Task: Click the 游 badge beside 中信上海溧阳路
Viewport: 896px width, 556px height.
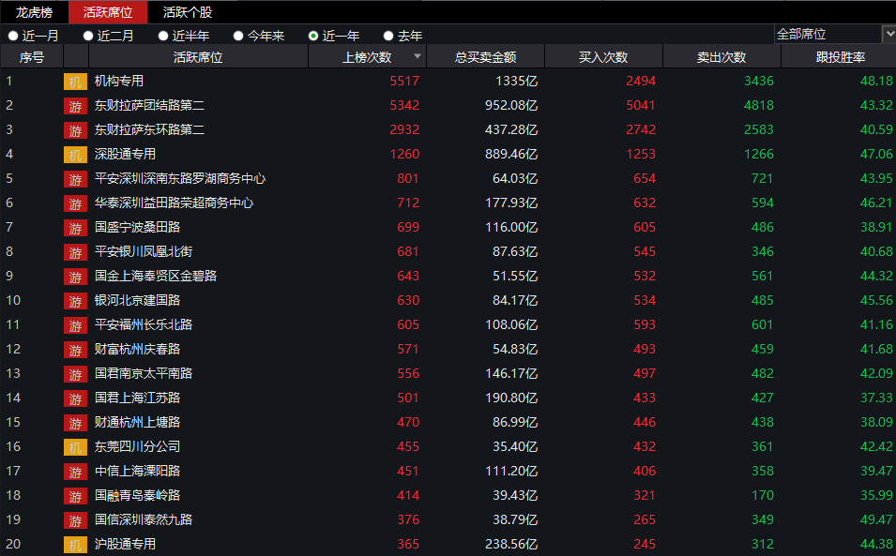Action: click(x=75, y=472)
